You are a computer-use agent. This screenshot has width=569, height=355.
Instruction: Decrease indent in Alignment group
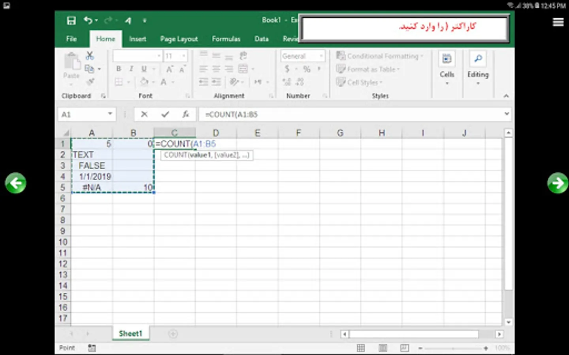203,82
